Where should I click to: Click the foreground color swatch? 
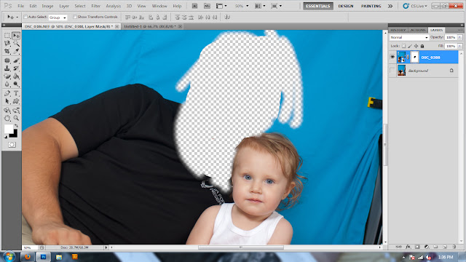[x=9, y=129]
